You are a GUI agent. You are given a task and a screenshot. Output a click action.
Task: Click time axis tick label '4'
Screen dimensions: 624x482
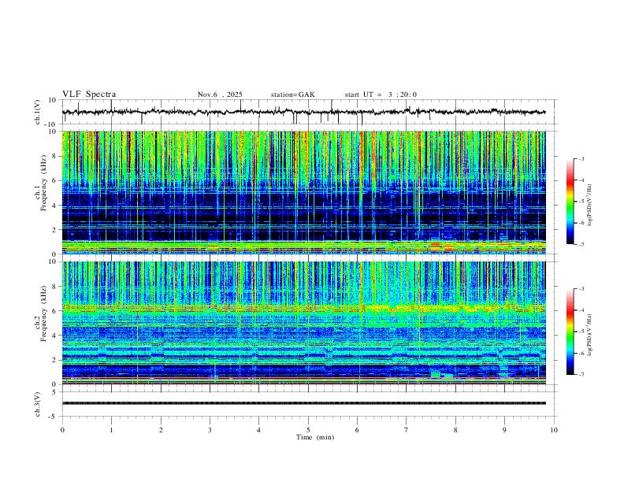(259, 430)
